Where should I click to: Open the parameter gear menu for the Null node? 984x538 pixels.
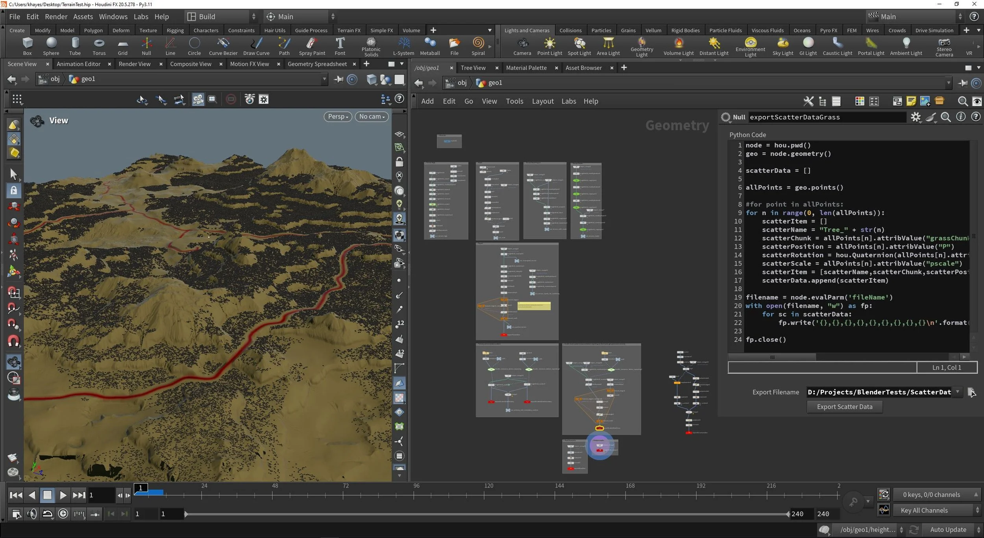[915, 117]
